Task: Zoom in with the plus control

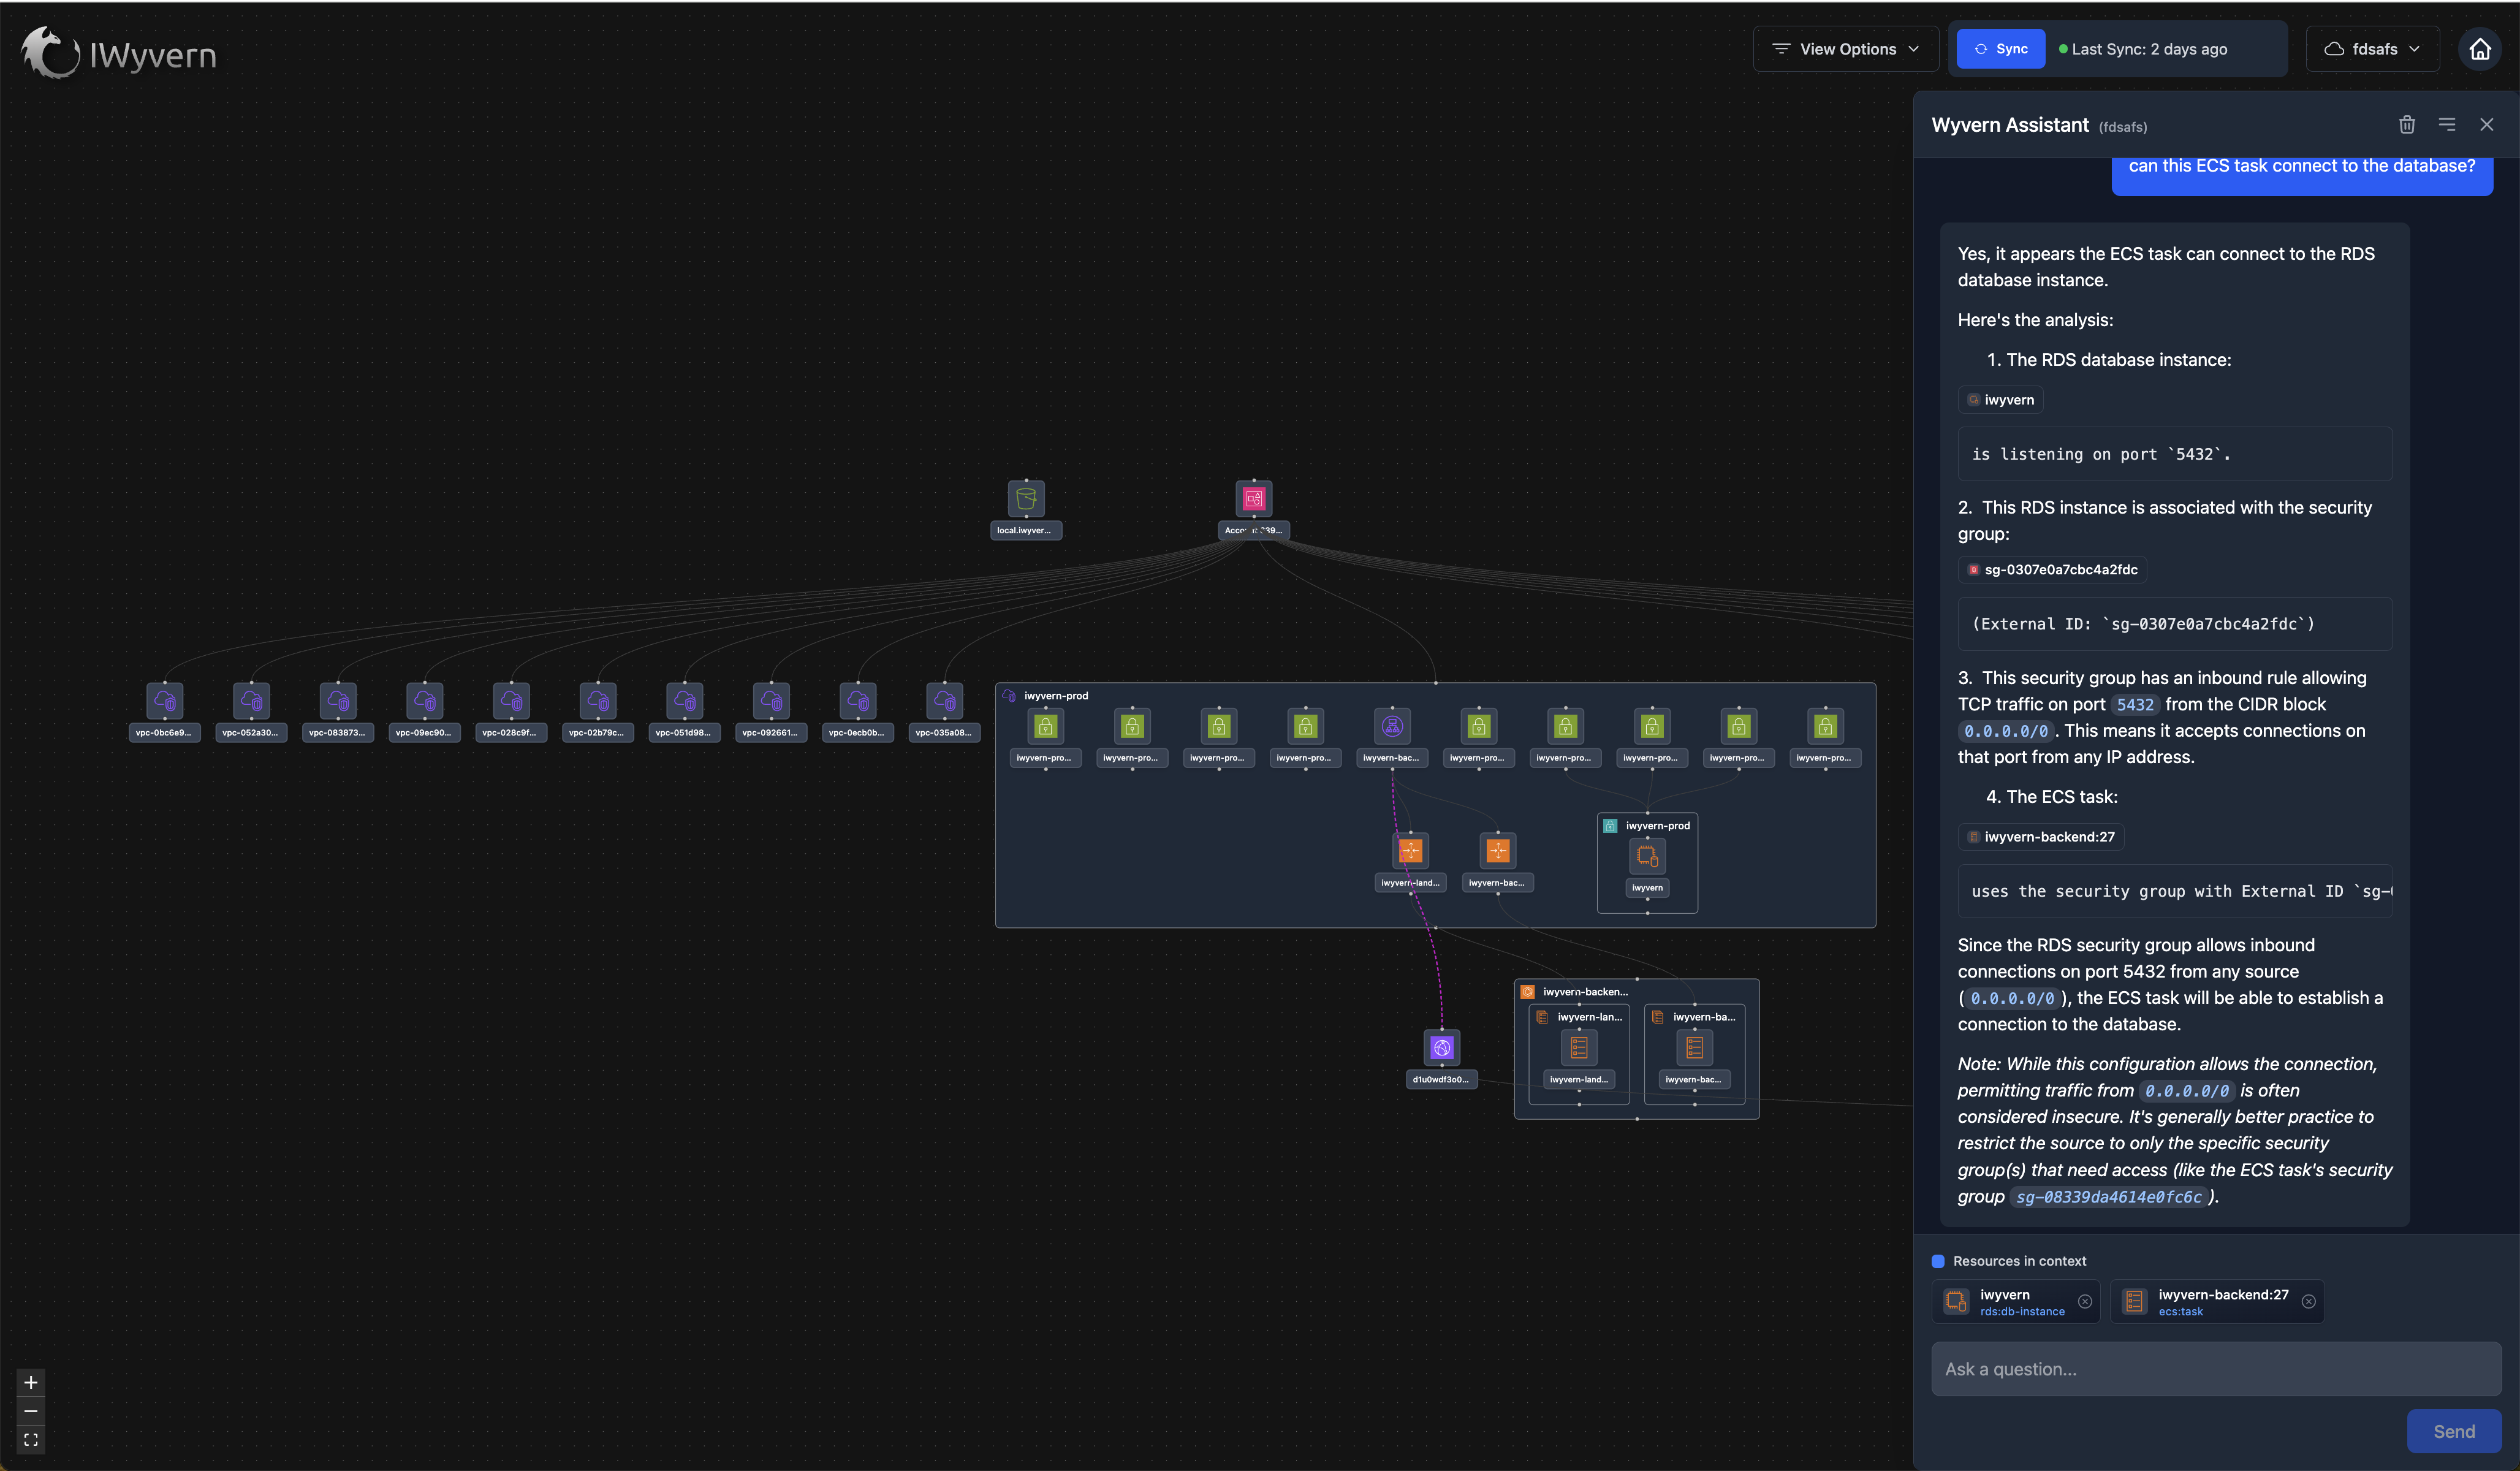Action: coord(31,1382)
